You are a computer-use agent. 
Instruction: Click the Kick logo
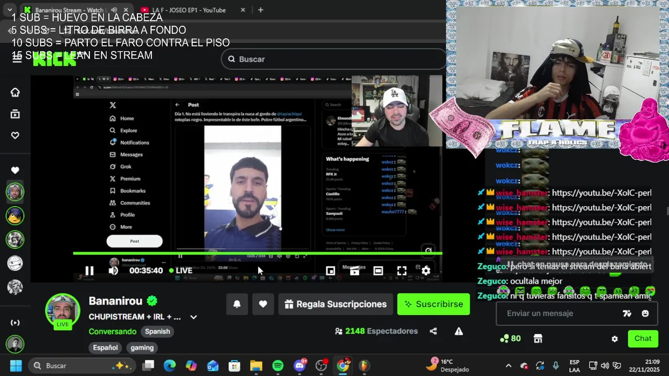[54, 59]
